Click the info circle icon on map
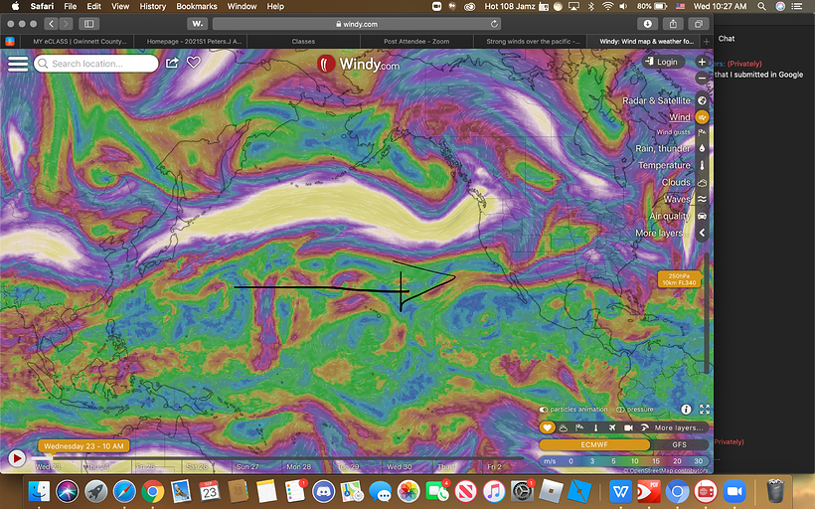 [x=686, y=410]
